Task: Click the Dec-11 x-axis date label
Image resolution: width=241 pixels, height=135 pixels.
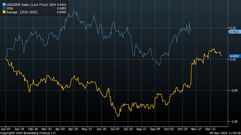Action: tap(211, 128)
